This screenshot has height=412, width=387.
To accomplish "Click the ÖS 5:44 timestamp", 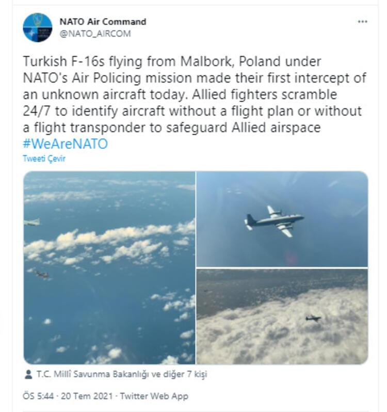I will tap(38, 396).
